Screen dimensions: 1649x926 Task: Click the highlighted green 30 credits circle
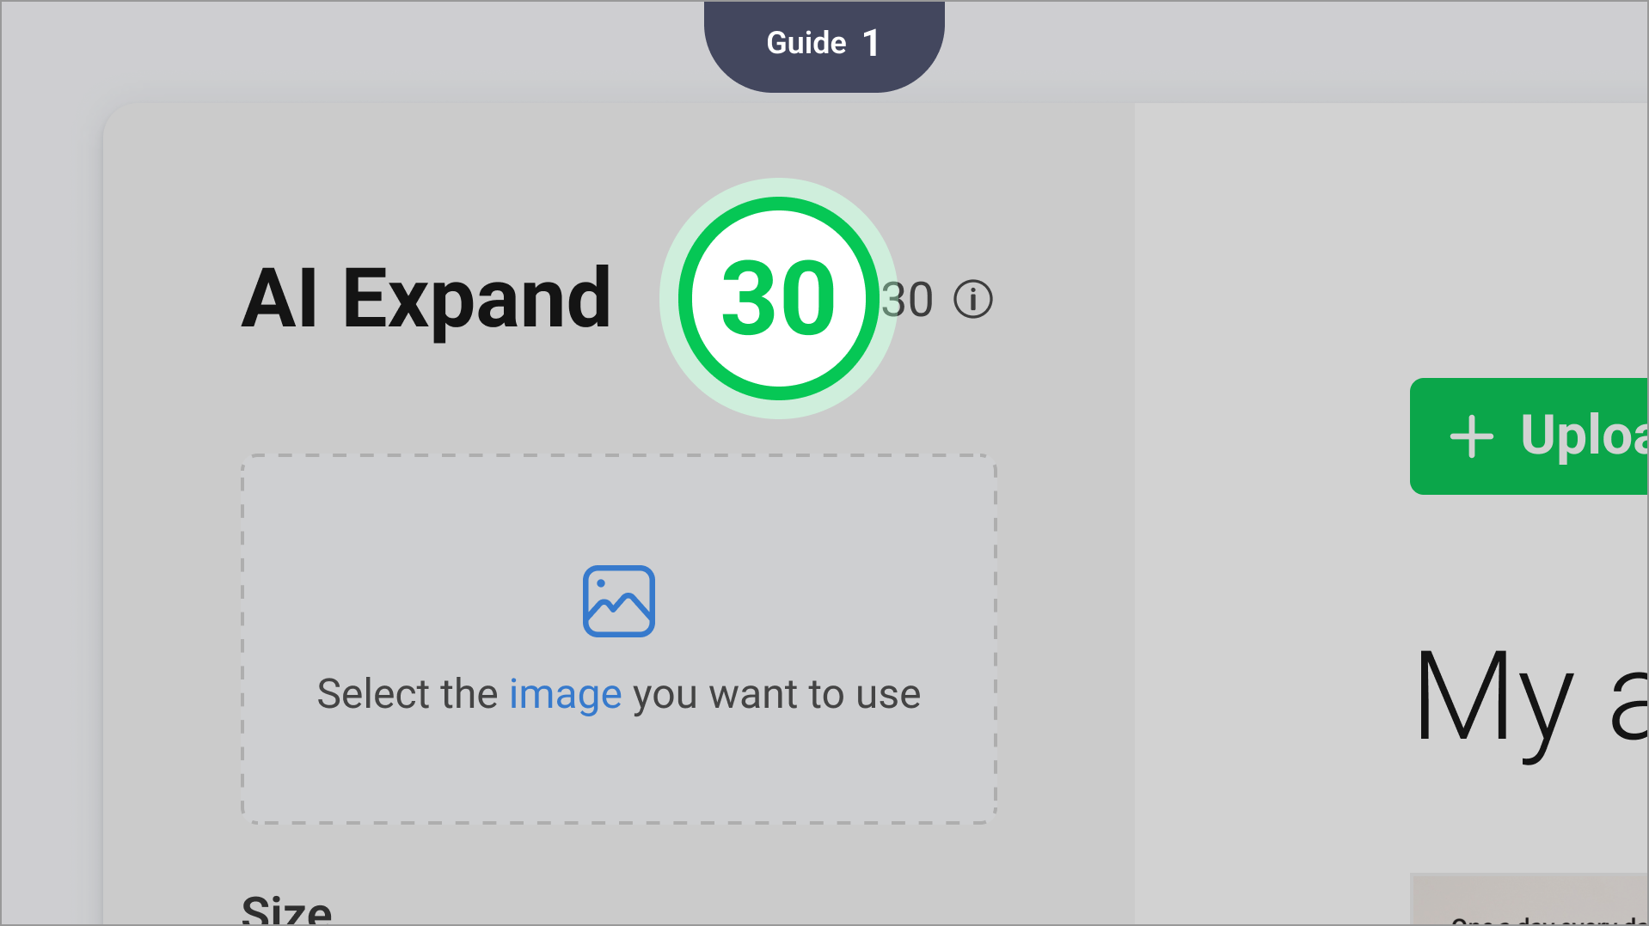pyautogui.click(x=778, y=298)
